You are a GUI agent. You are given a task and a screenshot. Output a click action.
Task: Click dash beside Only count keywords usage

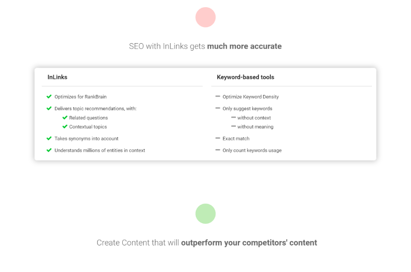pyautogui.click(x=217, y=150)
